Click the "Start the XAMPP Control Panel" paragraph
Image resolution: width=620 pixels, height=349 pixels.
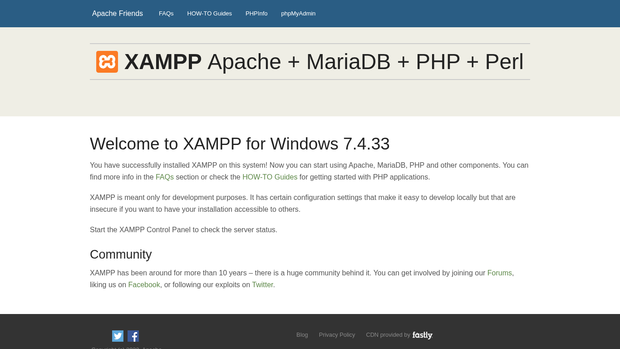(x=183, y=230)
